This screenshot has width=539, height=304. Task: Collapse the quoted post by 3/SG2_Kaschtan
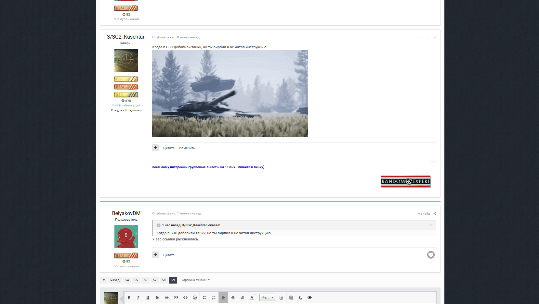(x=158, y=225)
